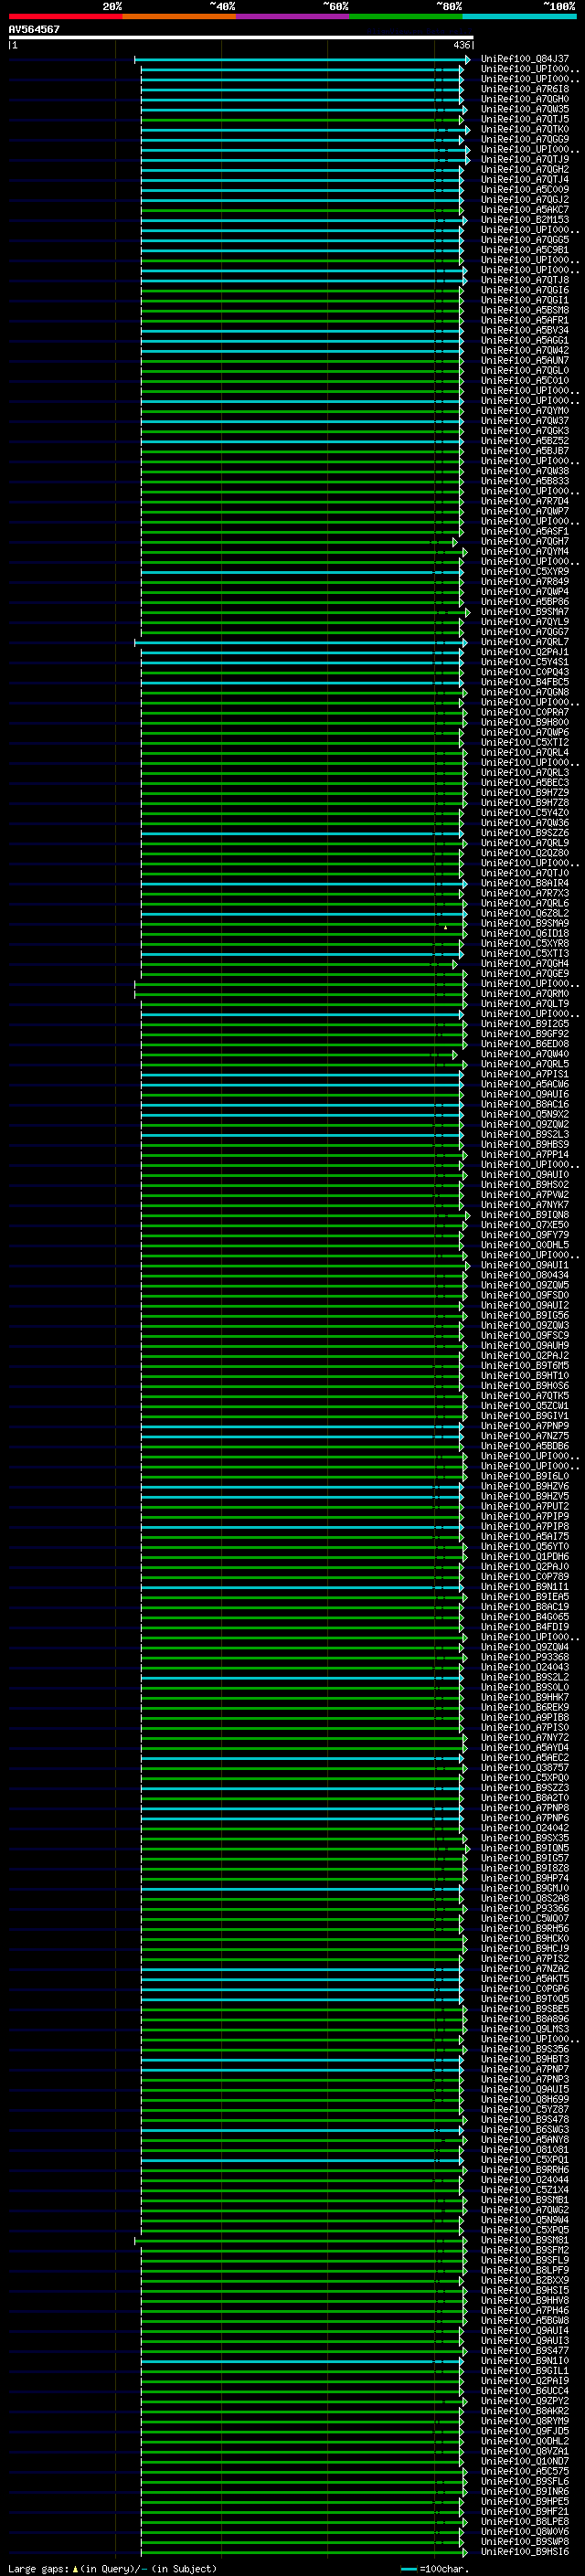Click the arrowhead on the UniRef100_A7QW40 alignment
Screen dimensions: 585x2576
pos(455,1055)
